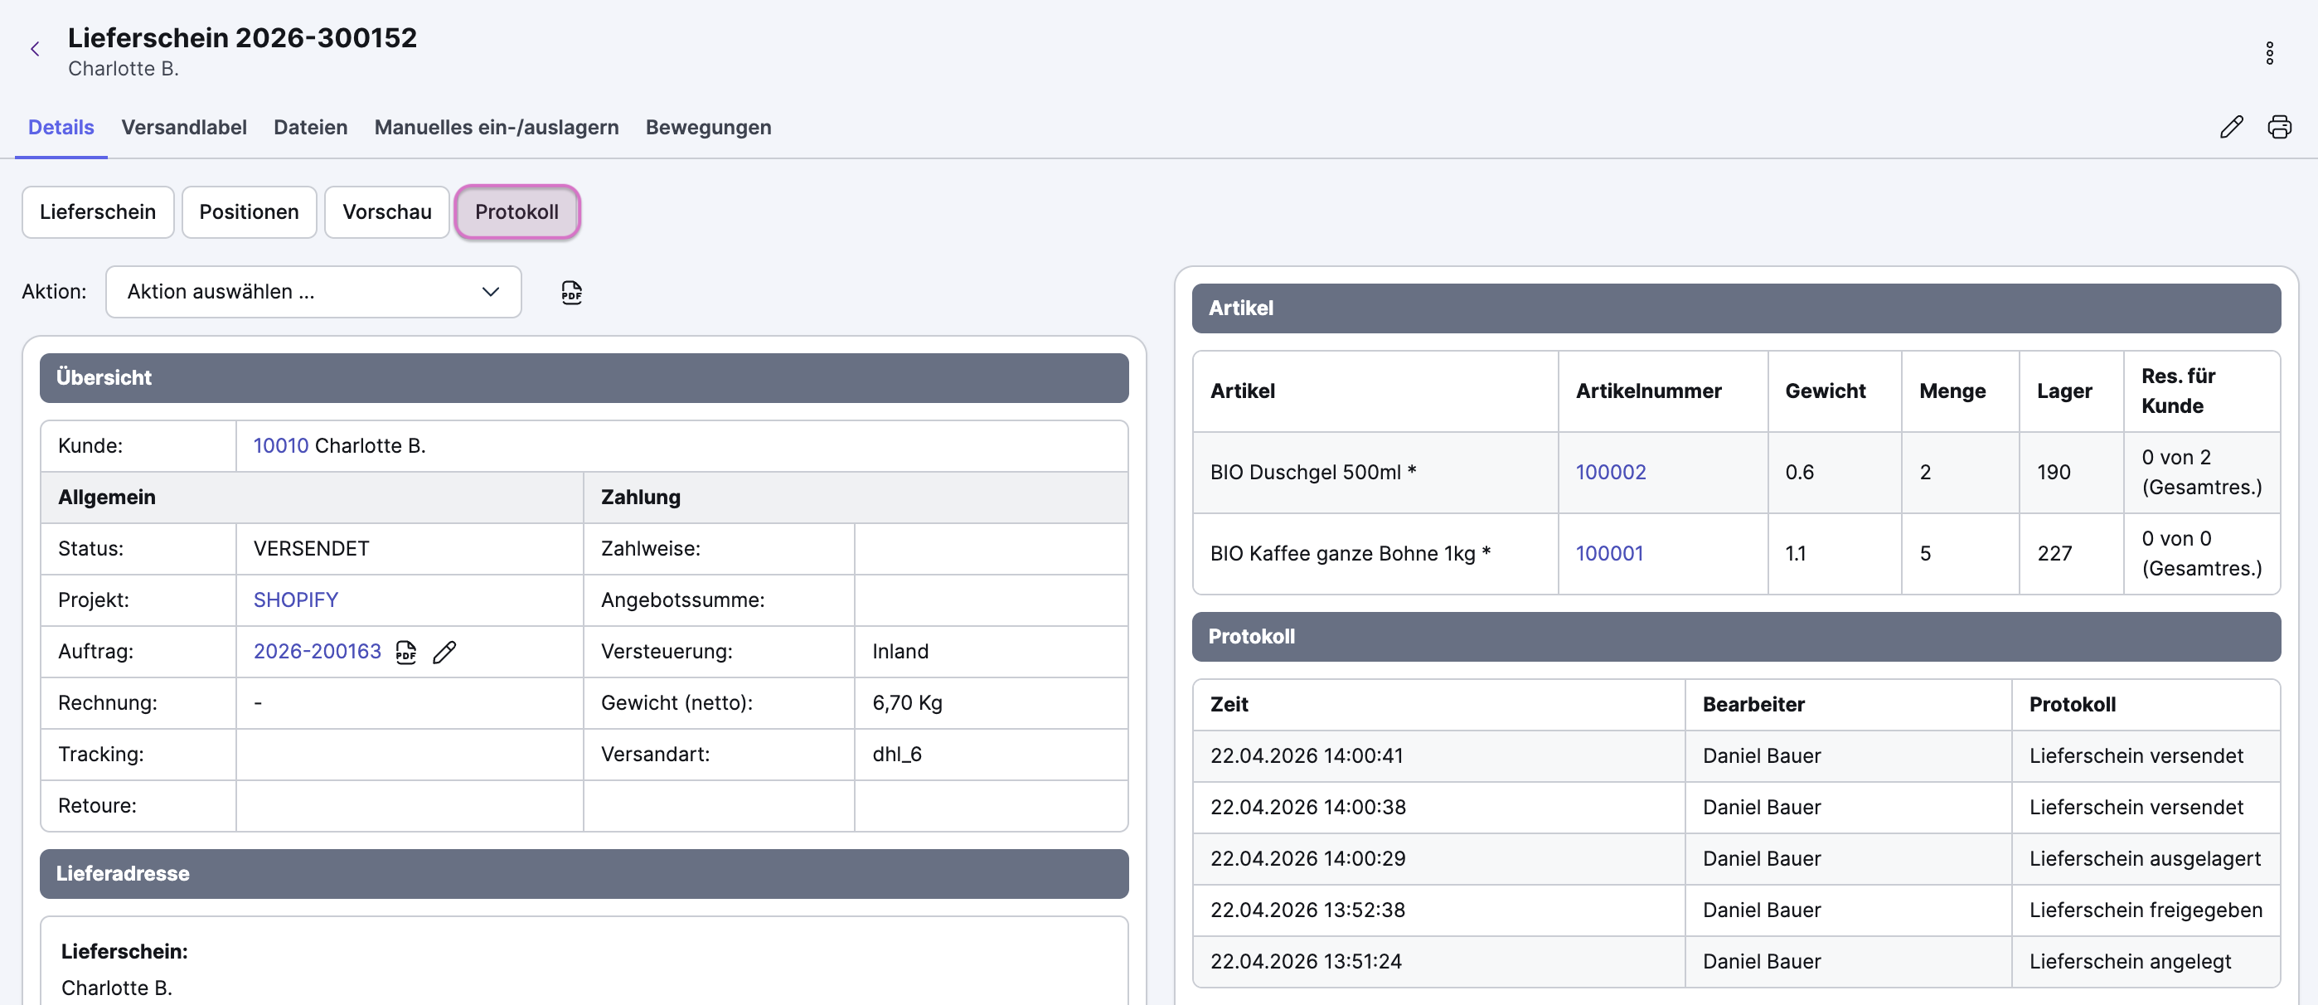2318x1005 pixels.
Task: Click the printer icon top right
Action: point(2278,127)
